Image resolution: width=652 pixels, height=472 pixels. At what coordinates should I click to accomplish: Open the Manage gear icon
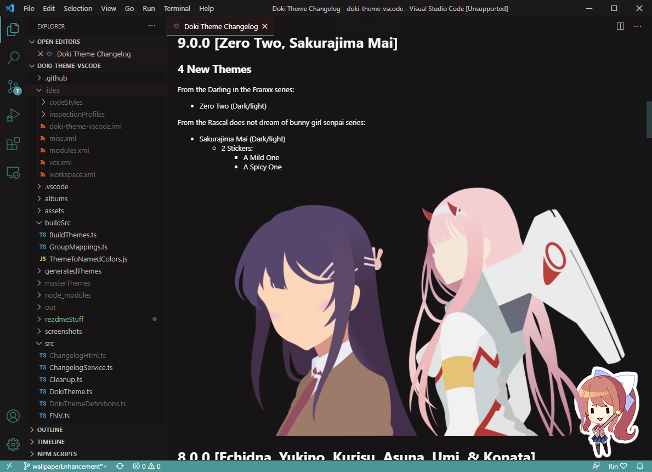[x=13, y=445]
